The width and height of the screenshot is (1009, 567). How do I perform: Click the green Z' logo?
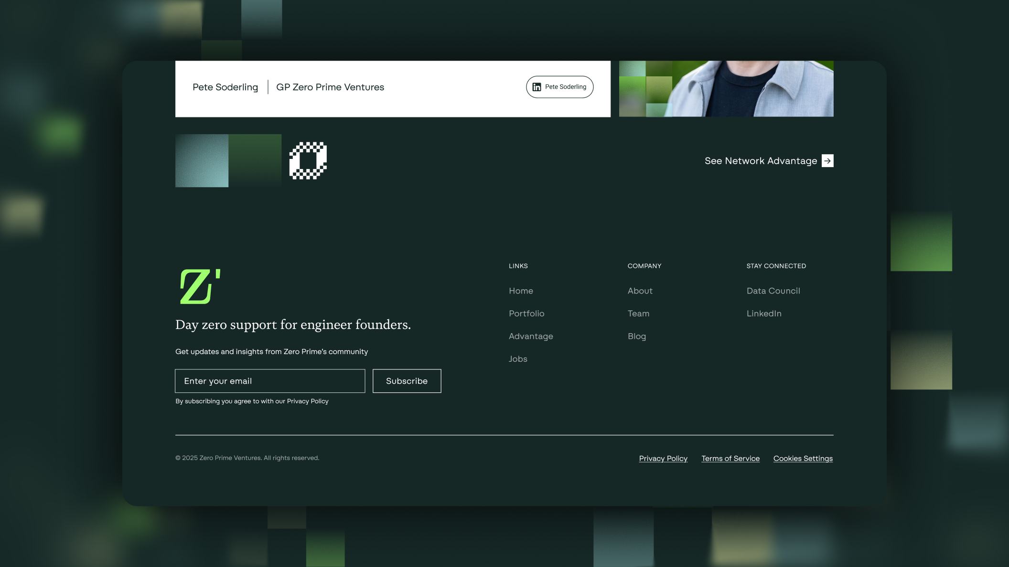coord(200,286)
